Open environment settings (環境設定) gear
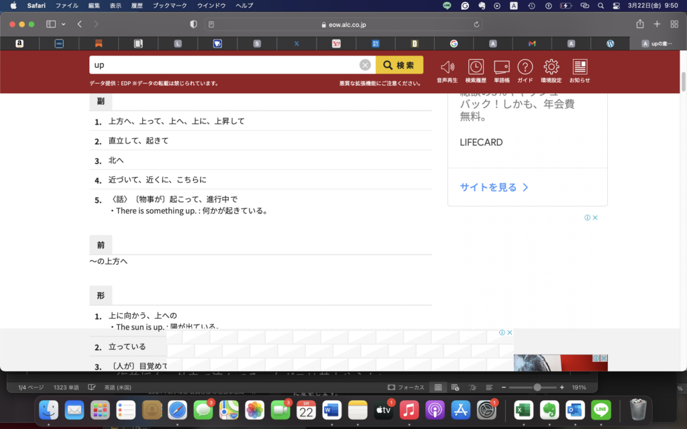The height and width of the screenshot is (429, 687). click(x=551, y=67)
